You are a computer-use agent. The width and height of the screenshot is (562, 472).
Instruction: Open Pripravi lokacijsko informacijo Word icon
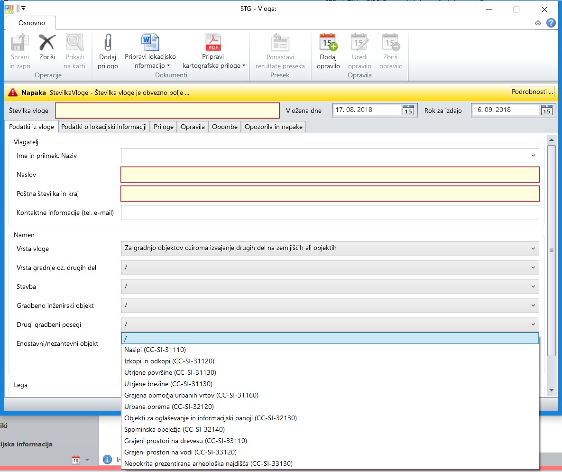point(150,43)
